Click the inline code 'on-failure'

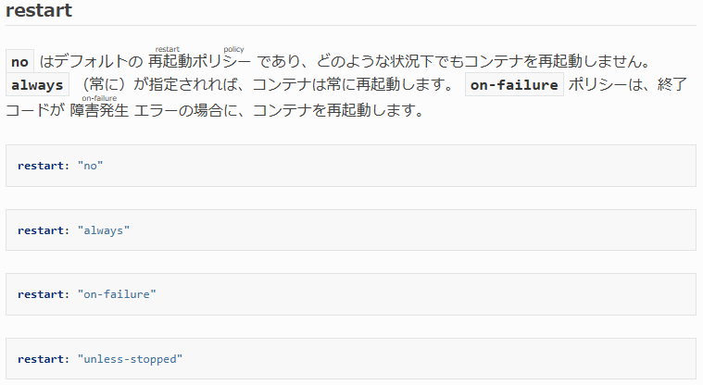pos(514,85)
